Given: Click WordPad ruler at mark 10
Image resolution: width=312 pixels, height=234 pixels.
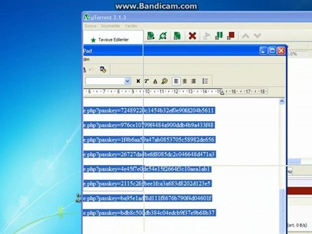Looking at the screenshot, I should pos(147,92).
